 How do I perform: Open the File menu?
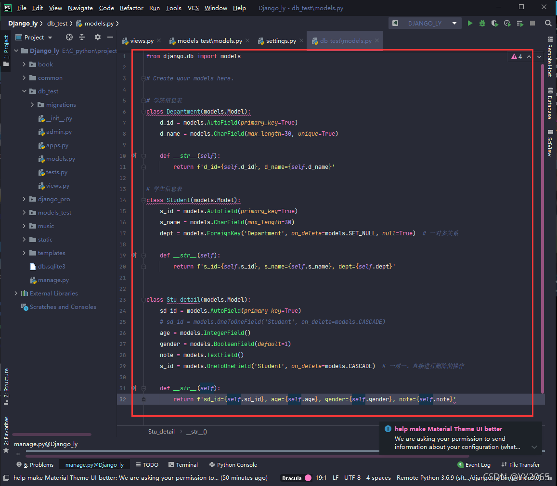[x=22, y=8]
